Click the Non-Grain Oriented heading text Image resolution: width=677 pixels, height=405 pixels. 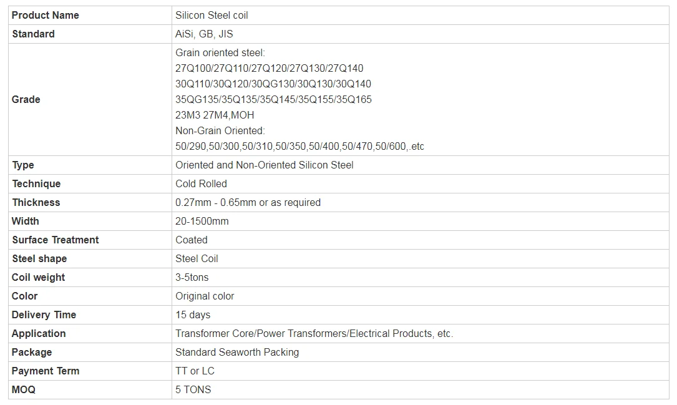coord(220,130)
